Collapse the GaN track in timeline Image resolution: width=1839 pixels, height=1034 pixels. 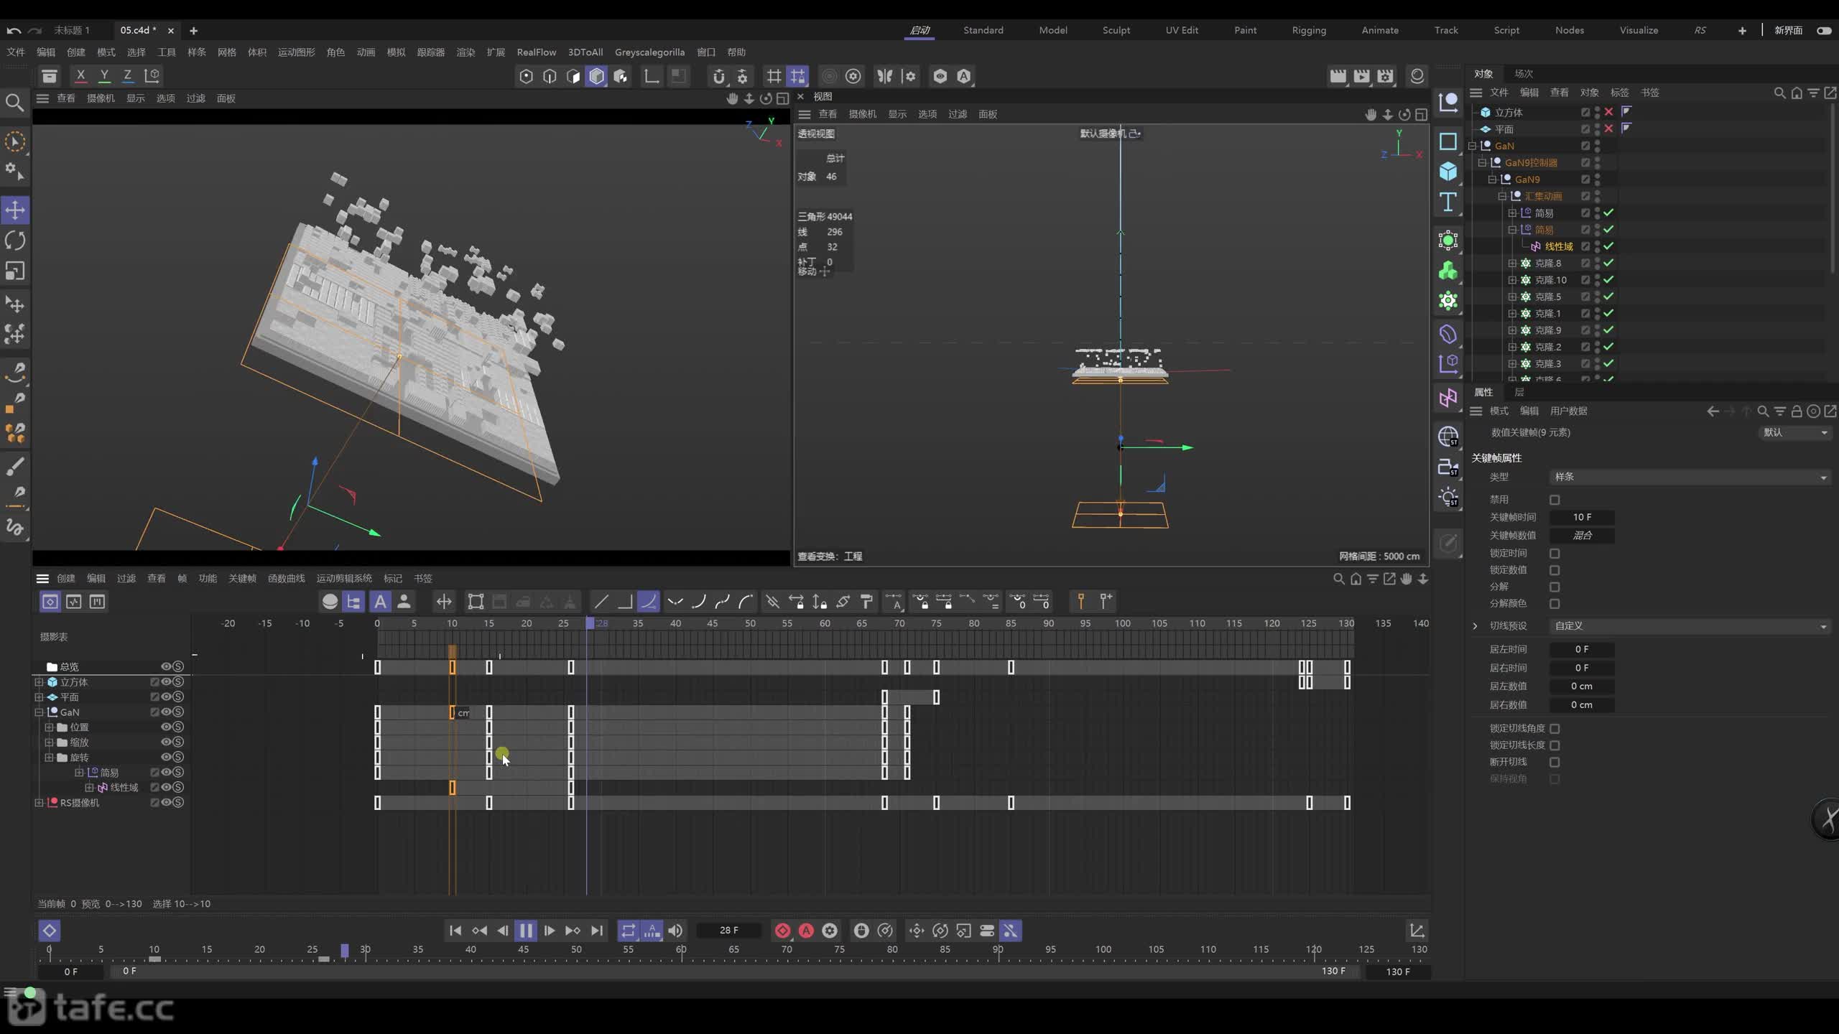39,712
